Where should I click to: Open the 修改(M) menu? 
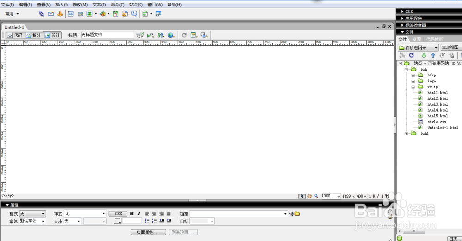[x=80, y=5]
